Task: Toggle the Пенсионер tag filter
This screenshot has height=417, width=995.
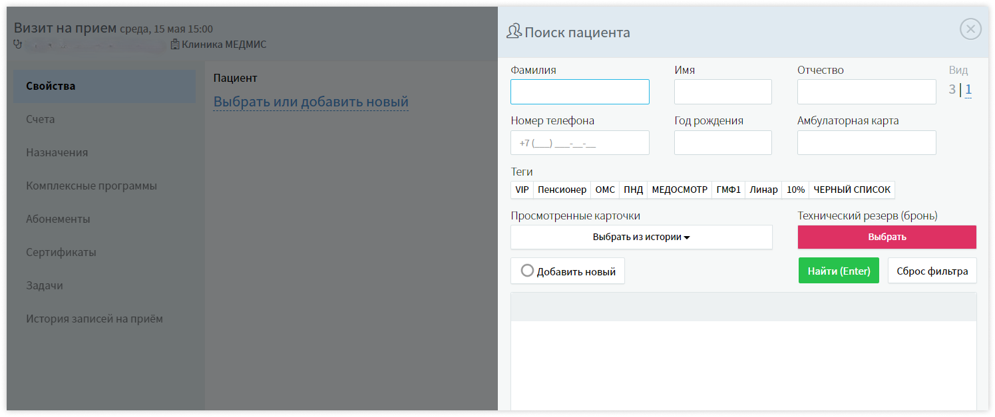Action: tap(562, 190)
